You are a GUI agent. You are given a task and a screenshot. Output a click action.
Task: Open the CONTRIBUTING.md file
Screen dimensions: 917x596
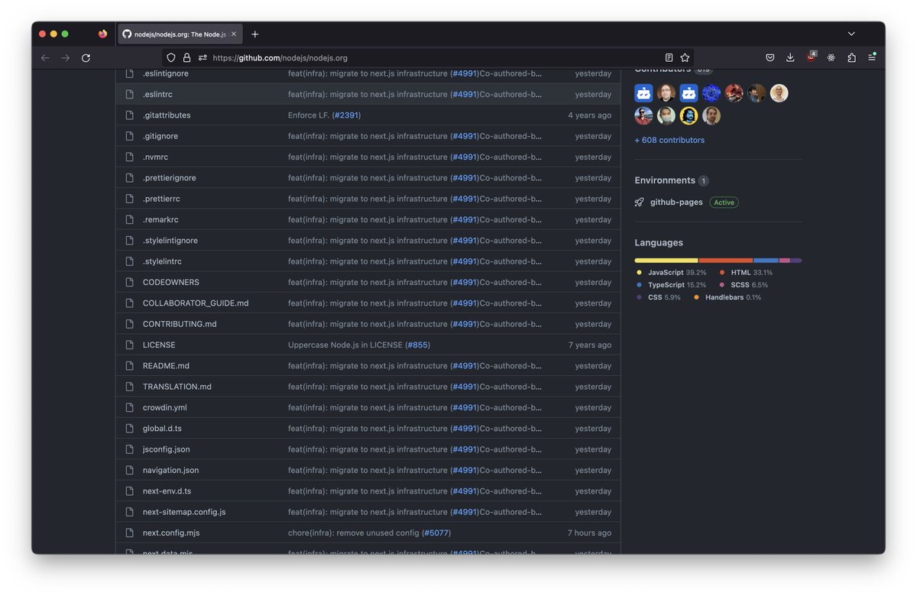pyautogui.click(x=180, y=324)
